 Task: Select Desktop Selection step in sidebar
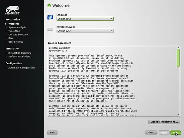18,35
